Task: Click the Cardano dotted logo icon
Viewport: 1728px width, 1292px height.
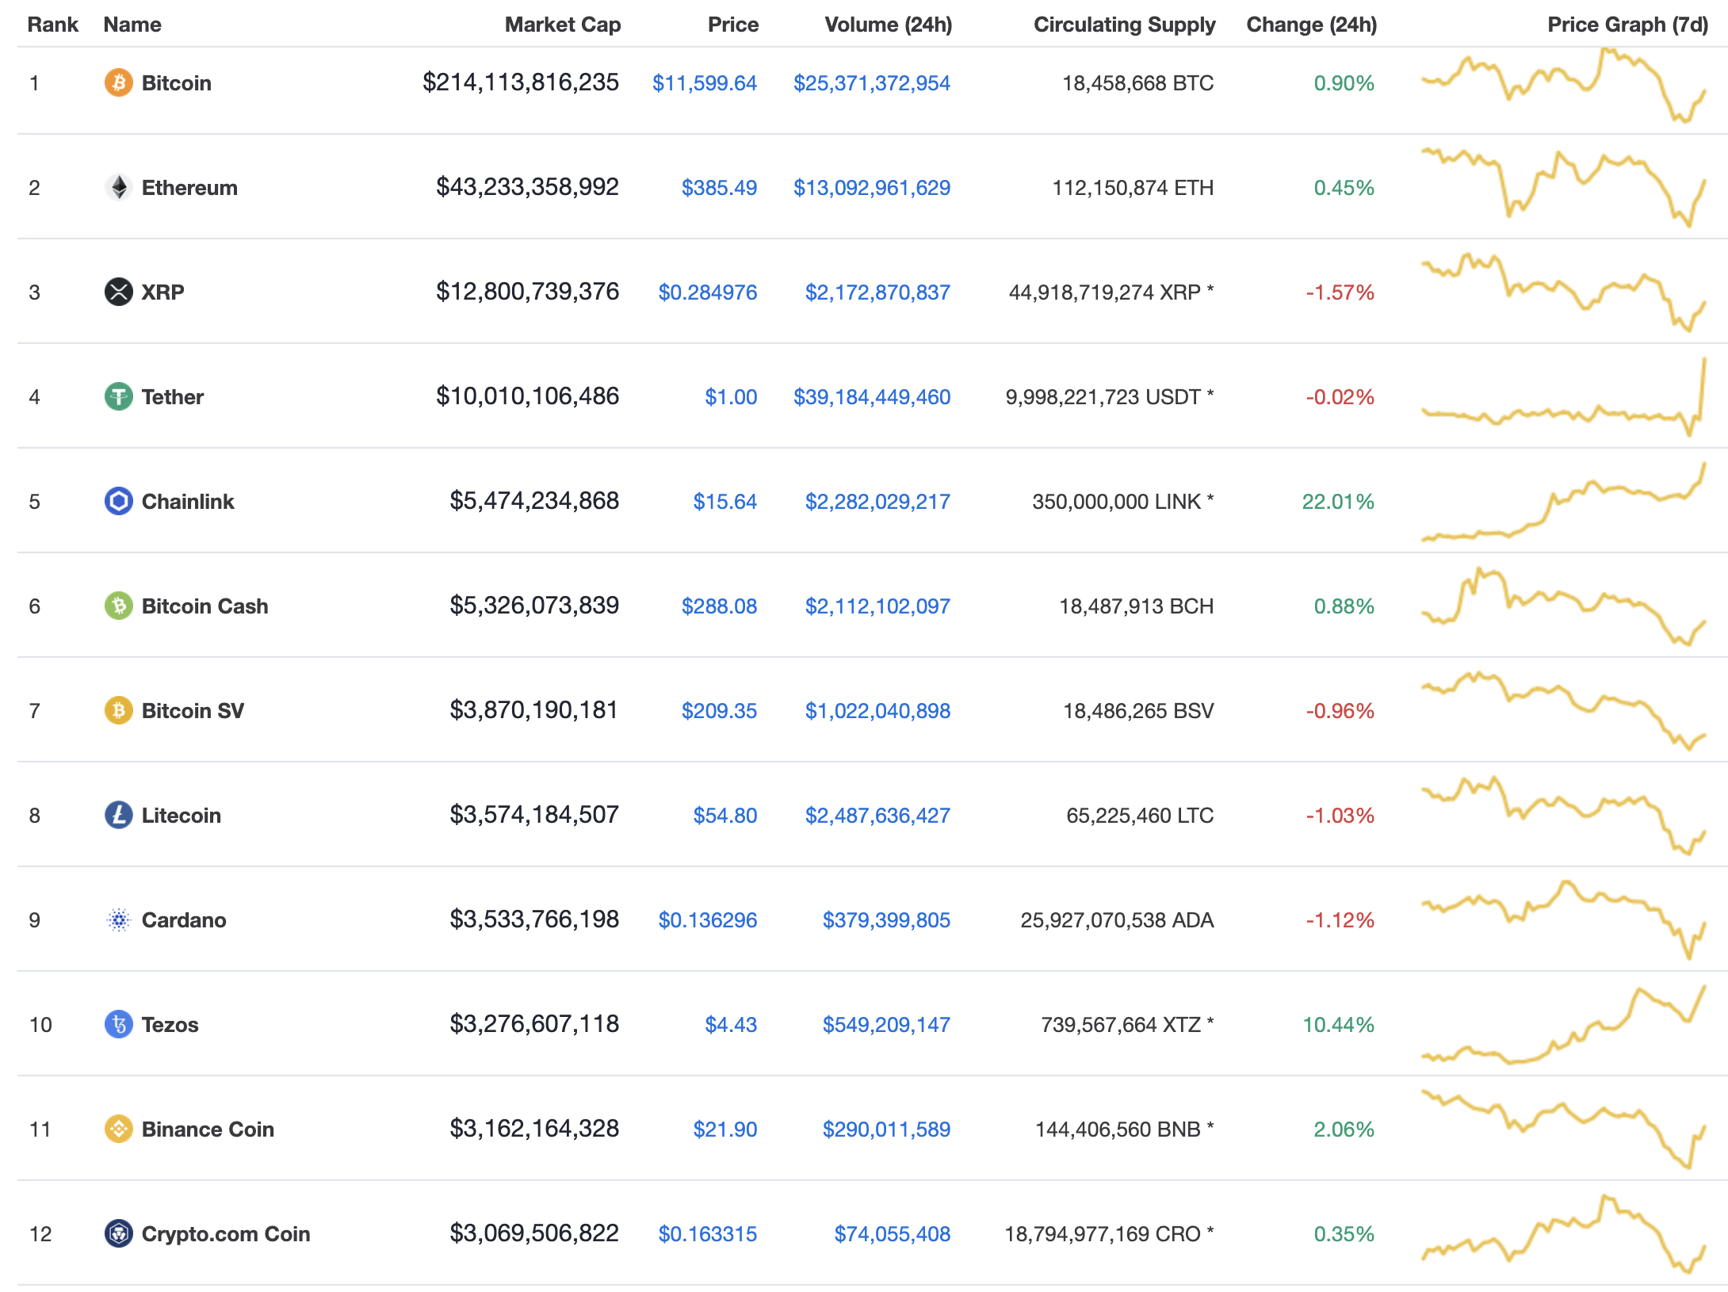Action: pos(118,919)
